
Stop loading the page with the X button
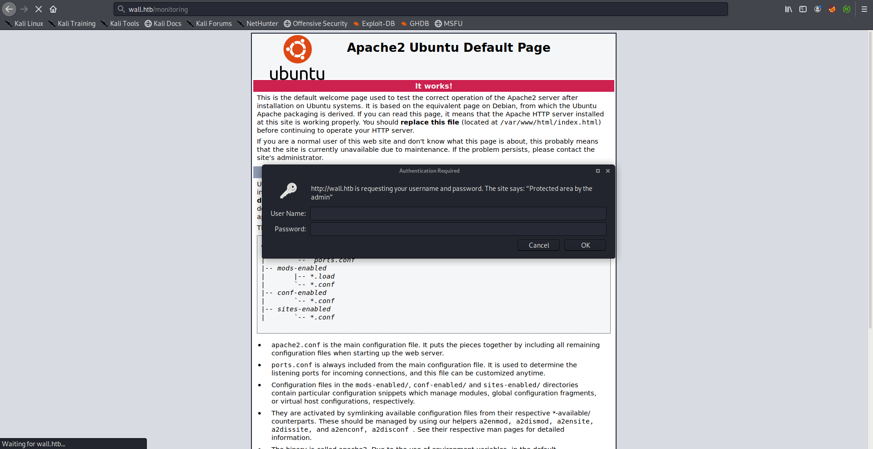[x=39, y=9]
